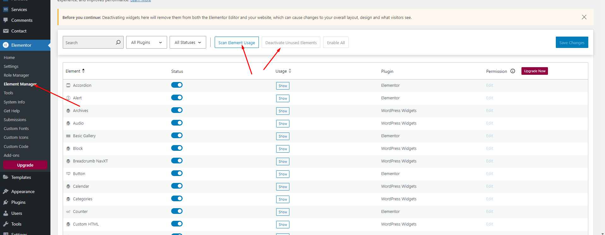Toggle the Calendar widget status
The height and width of the screenshot is (235, 605).
(x=177, y=186)
